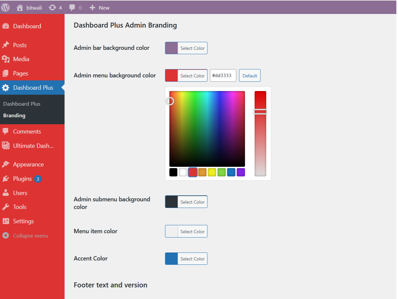The height and width of the screenshot is (299, 398).
Task: Go to the Dashboard Plus menu entry
Action: click(x=33, y=87)
